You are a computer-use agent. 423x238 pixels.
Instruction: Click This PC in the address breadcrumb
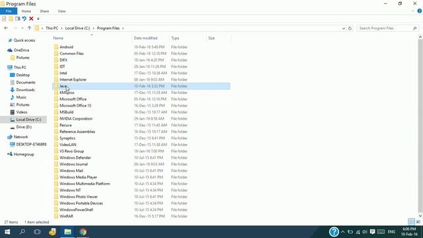pyautogui.click(x=52, y=28)
